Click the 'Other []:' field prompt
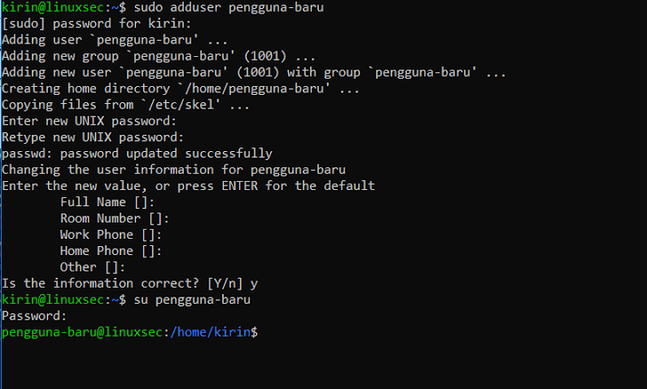The image size is (647, 389). (92, 268)
